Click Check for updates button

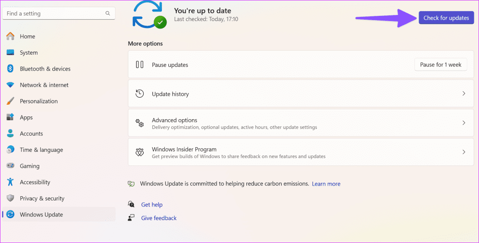click(446, 18)
